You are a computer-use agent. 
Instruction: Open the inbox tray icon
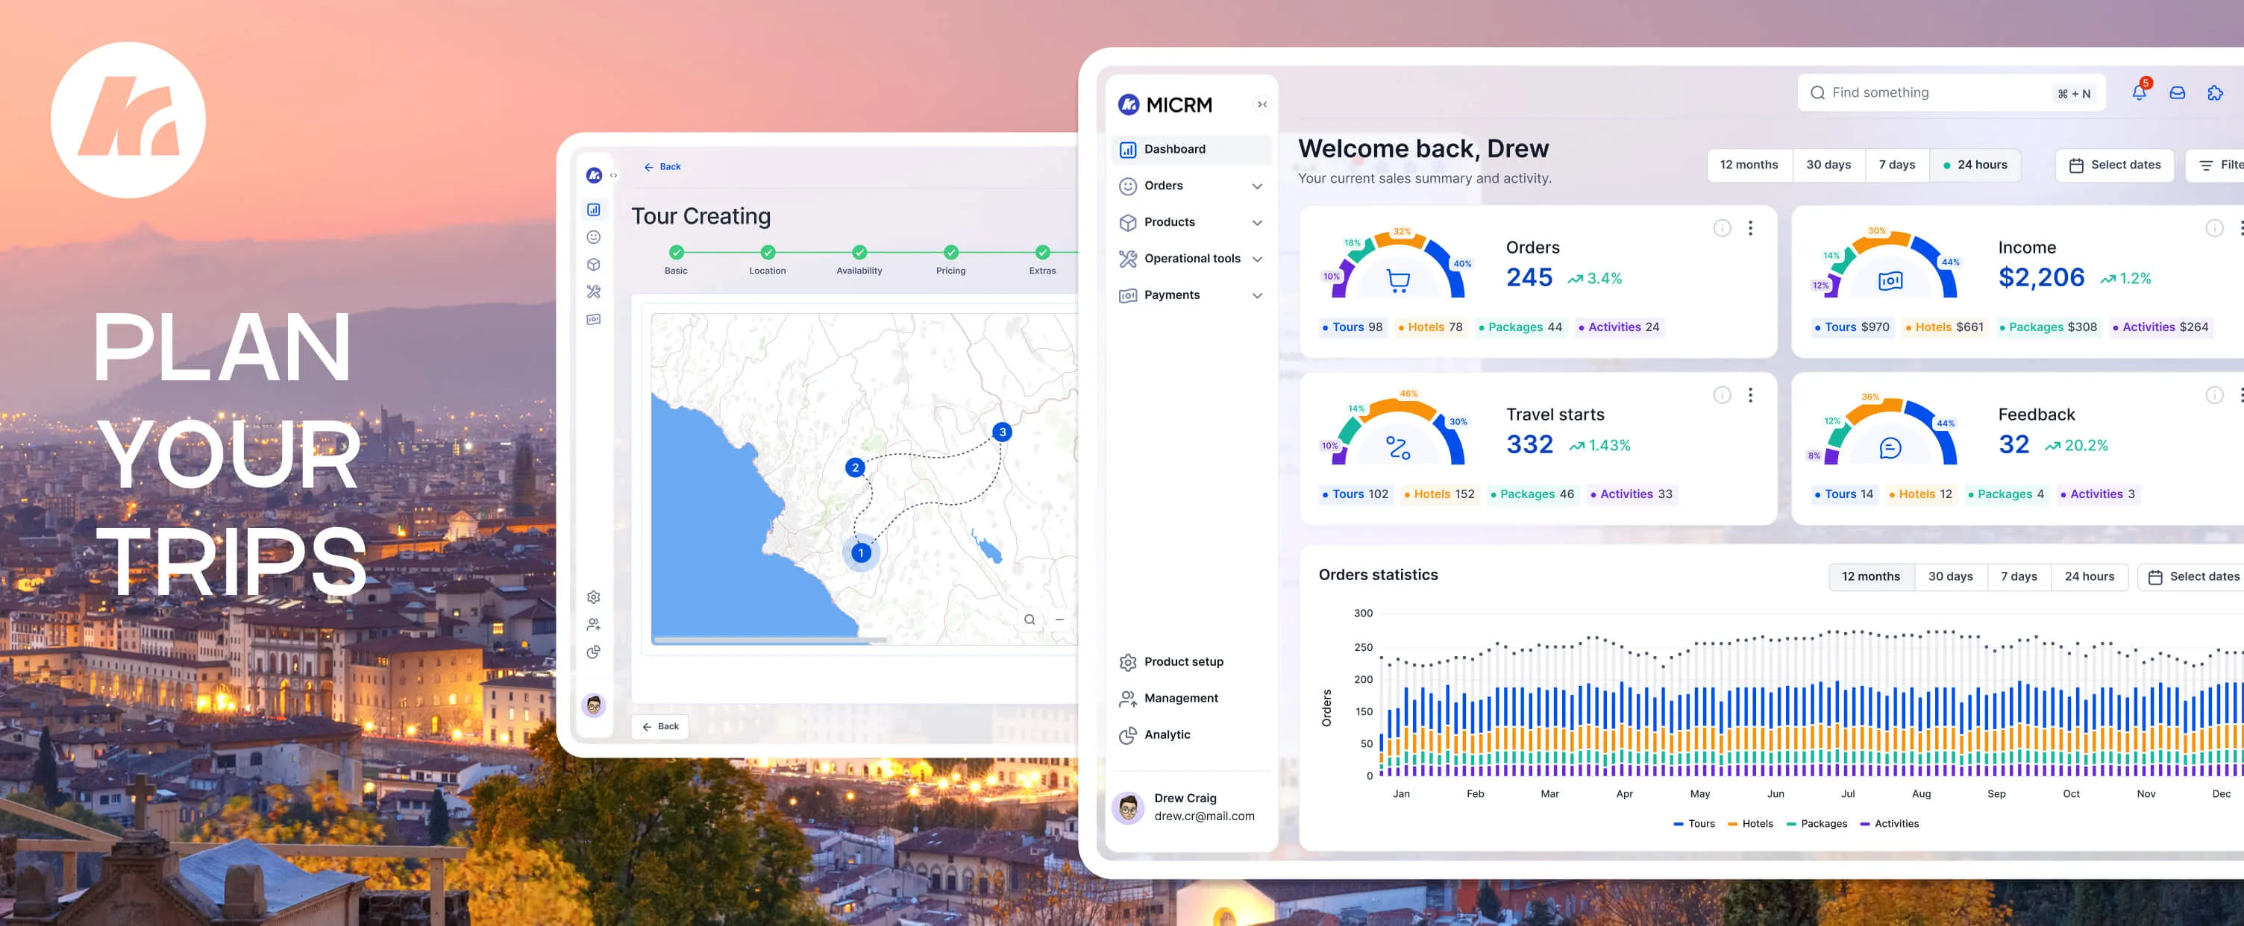[x=2177, y=92]
